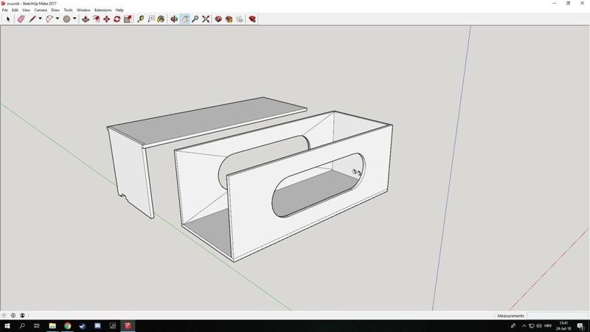Activate the Push/Pull tool
This screenshot has width=590, height=332.
86,19
